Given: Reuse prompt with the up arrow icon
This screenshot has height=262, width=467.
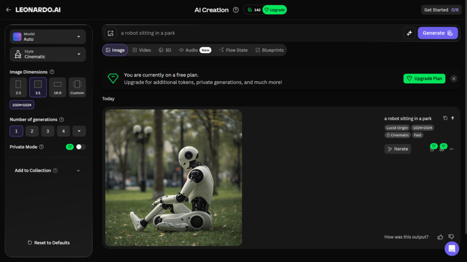Looking at the screenshot, I should 452,118.
